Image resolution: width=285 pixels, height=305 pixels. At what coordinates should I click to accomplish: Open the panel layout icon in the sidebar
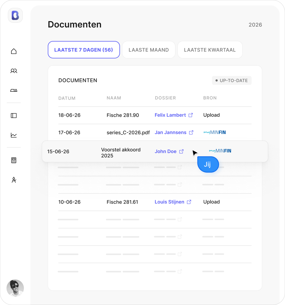point(14,116)
